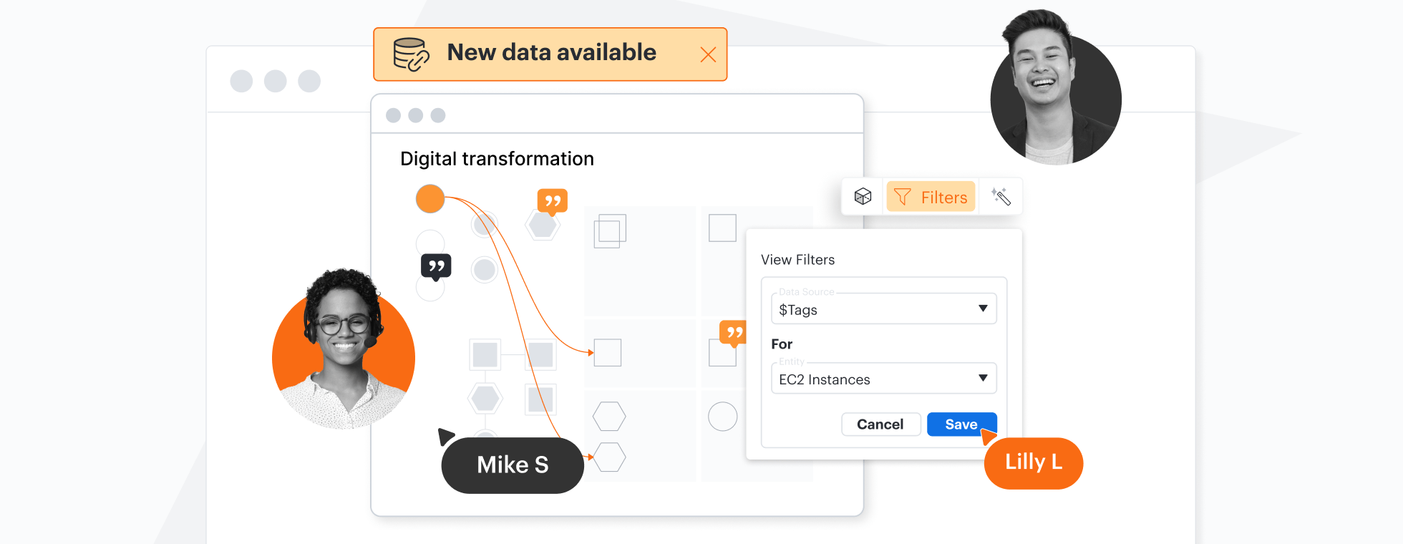1403x544 pixels.
Task: Click the magic wand icon
Action: [1001, 197]
